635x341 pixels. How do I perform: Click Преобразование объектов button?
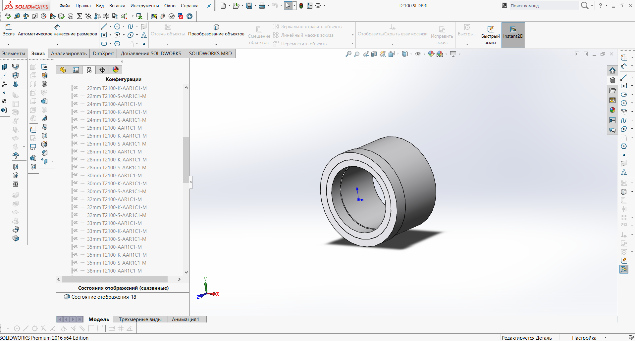coord(216,30)
